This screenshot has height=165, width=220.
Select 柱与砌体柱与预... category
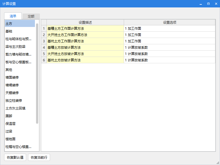(x=20, y=39)
